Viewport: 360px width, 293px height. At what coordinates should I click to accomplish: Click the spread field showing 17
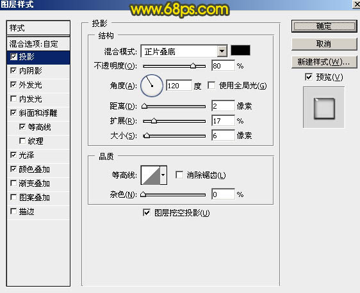[x=223, y=121]
